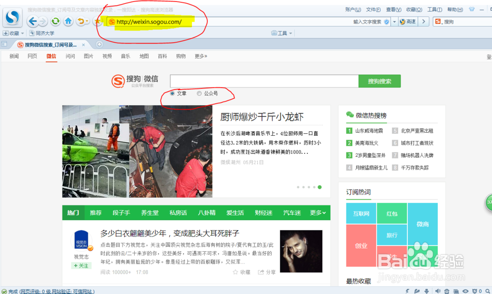
Task: Open downloads via the down-arrow status icon
Action: coord(427,291)
